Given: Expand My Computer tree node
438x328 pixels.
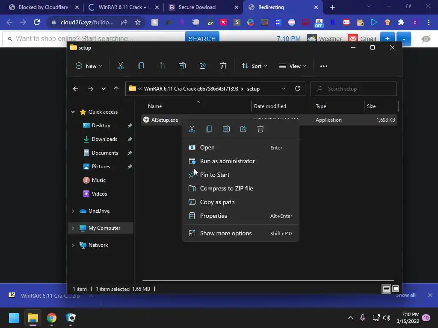Looking at the screenshot, I should (x=73, y=228).
